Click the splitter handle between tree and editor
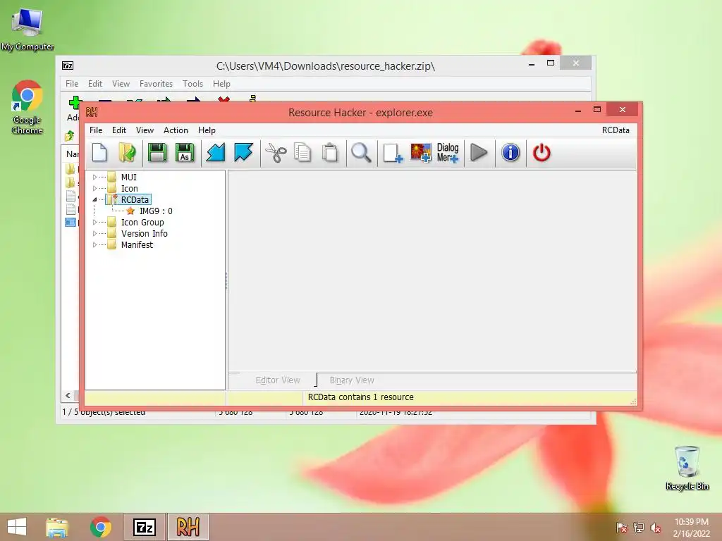Screen dimensions: 722x541 pyautogui.click(x=226, y=280)
